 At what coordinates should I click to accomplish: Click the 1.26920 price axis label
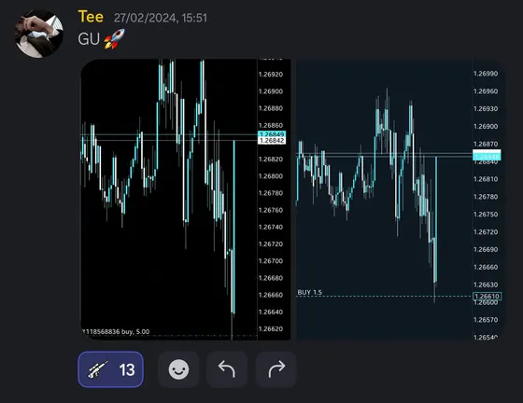271,75
